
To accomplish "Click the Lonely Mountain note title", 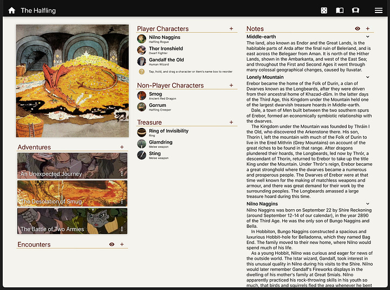I will (x=265, y=77).
